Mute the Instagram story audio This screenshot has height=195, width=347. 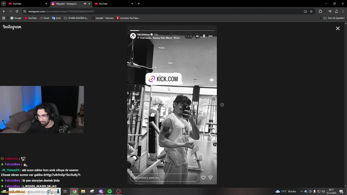click(197, 36)
